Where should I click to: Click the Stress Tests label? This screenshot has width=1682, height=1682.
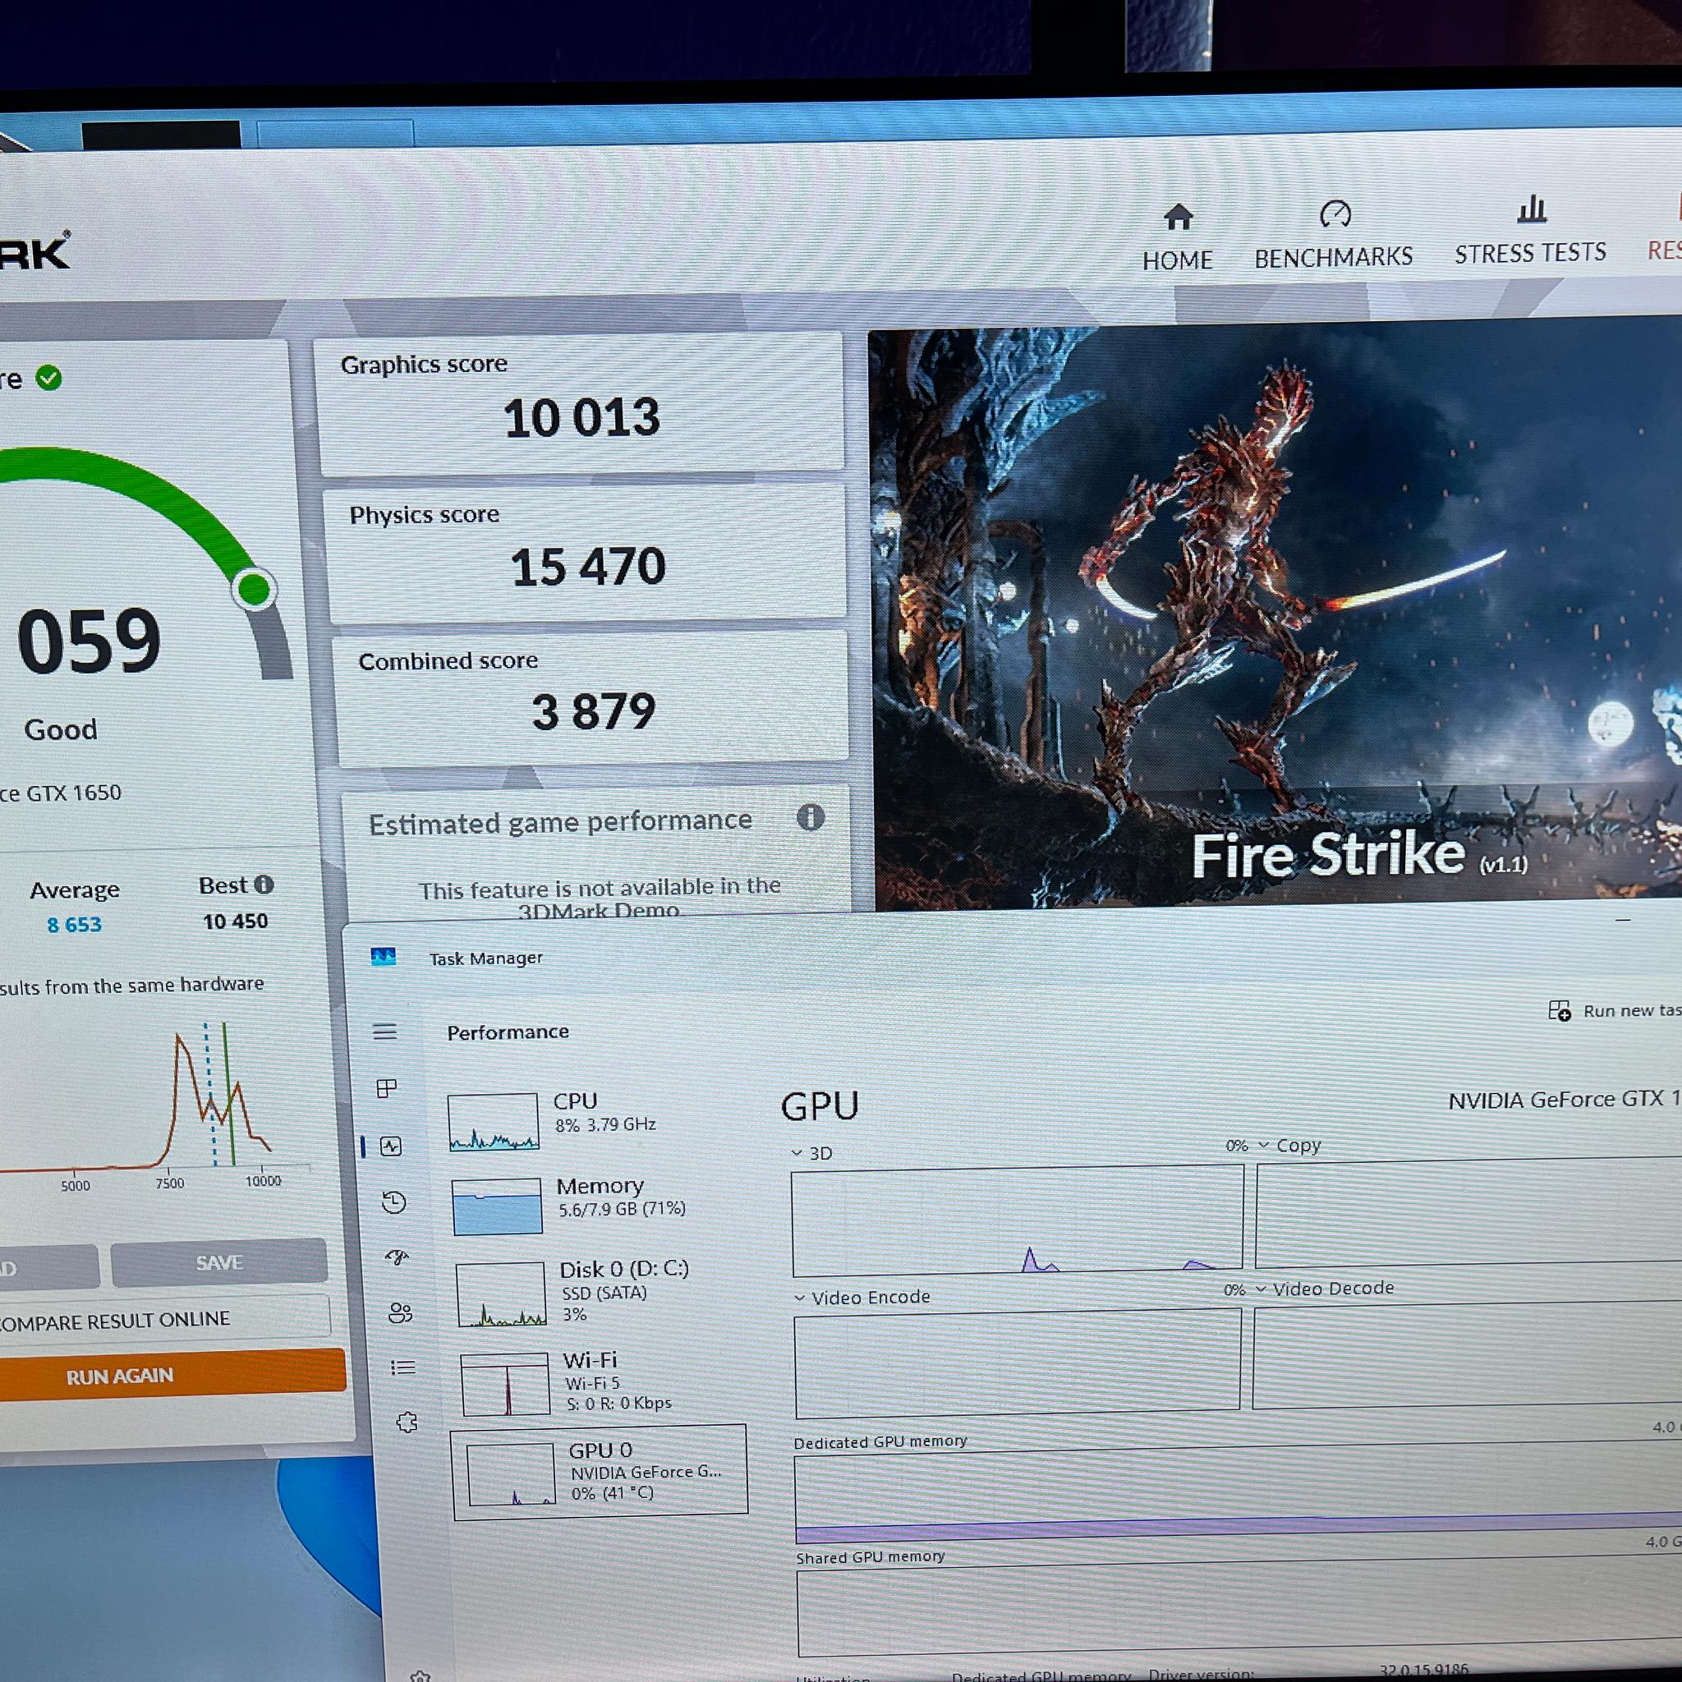point(1529,253)
